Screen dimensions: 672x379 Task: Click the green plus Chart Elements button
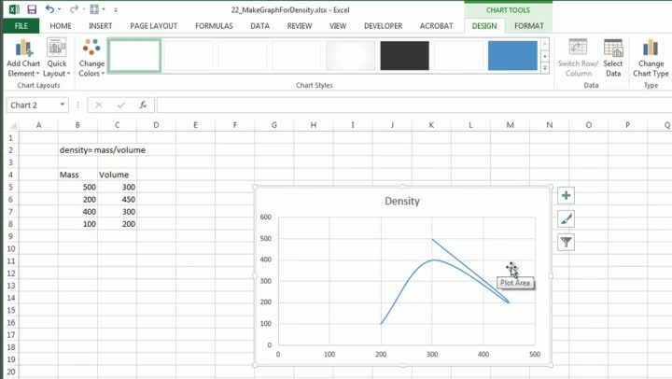(x=567, y=195)
